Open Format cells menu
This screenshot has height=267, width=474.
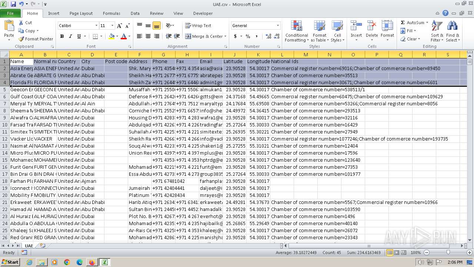click(387, 31)
